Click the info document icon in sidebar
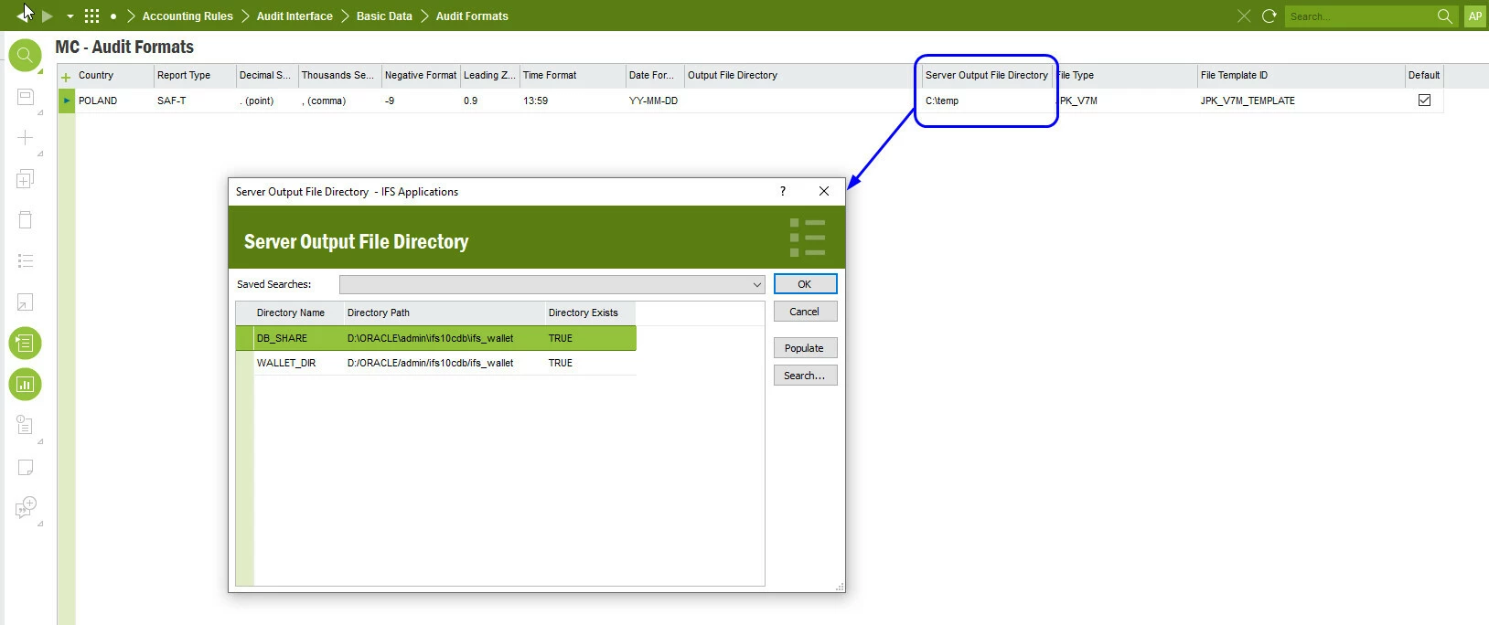The image size is (1489, 625). [26, 425]
